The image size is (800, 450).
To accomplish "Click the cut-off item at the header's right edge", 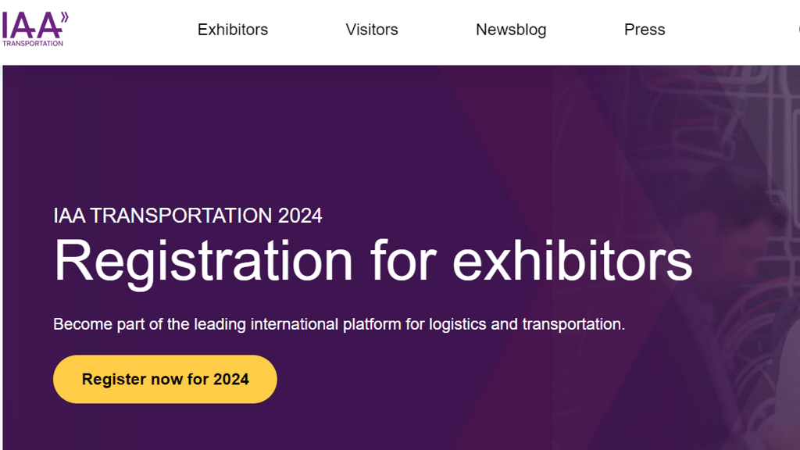I will point(797,30).
